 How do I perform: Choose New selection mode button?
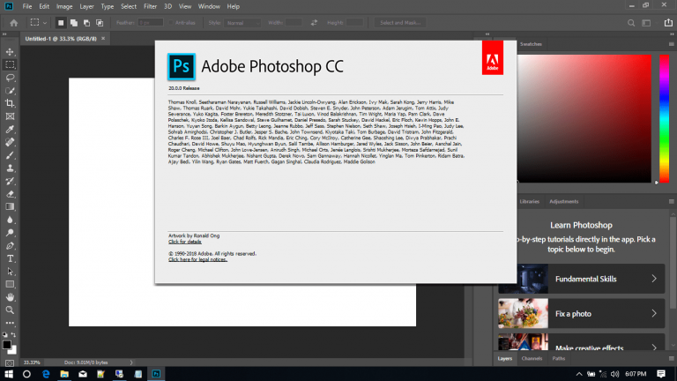coord(61,23)
